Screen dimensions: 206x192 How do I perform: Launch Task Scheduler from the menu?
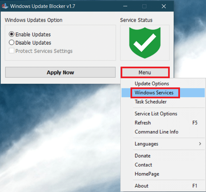tap(163, 102)
